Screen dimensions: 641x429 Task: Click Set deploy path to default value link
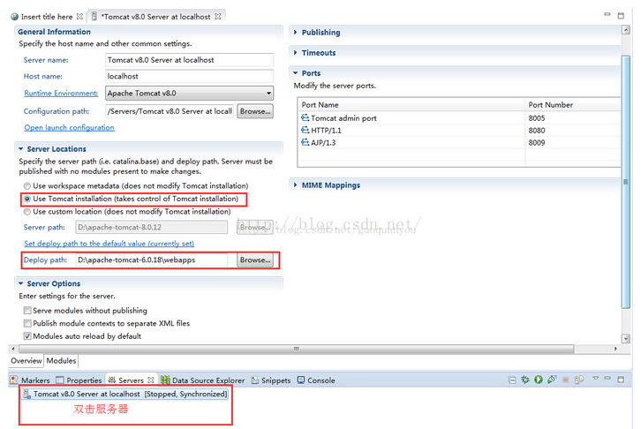click(x=109, y=244)
